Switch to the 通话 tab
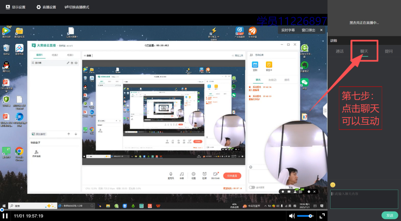 click(340, 51)
